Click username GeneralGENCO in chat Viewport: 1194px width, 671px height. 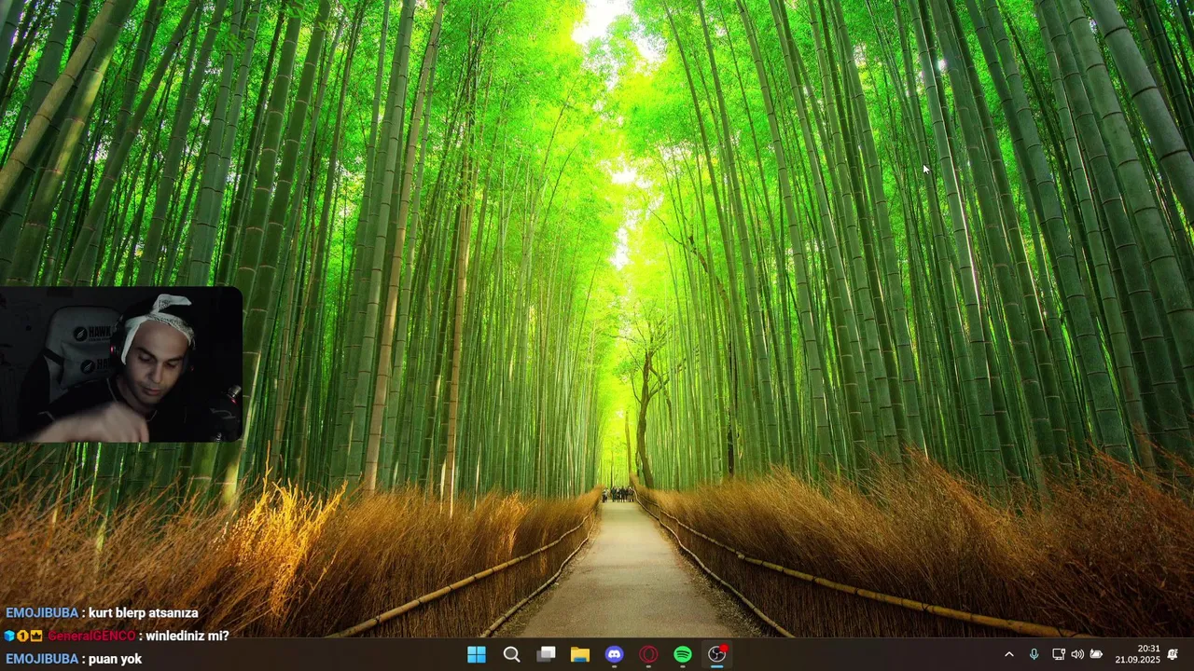click(x=92, y=636)
